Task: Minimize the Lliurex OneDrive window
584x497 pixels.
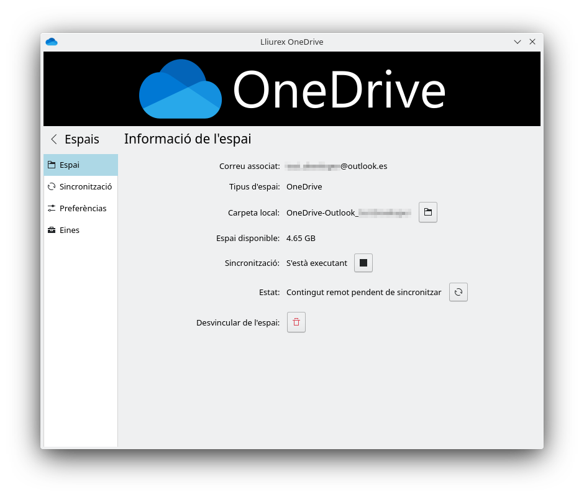Action: click(517, 42)
